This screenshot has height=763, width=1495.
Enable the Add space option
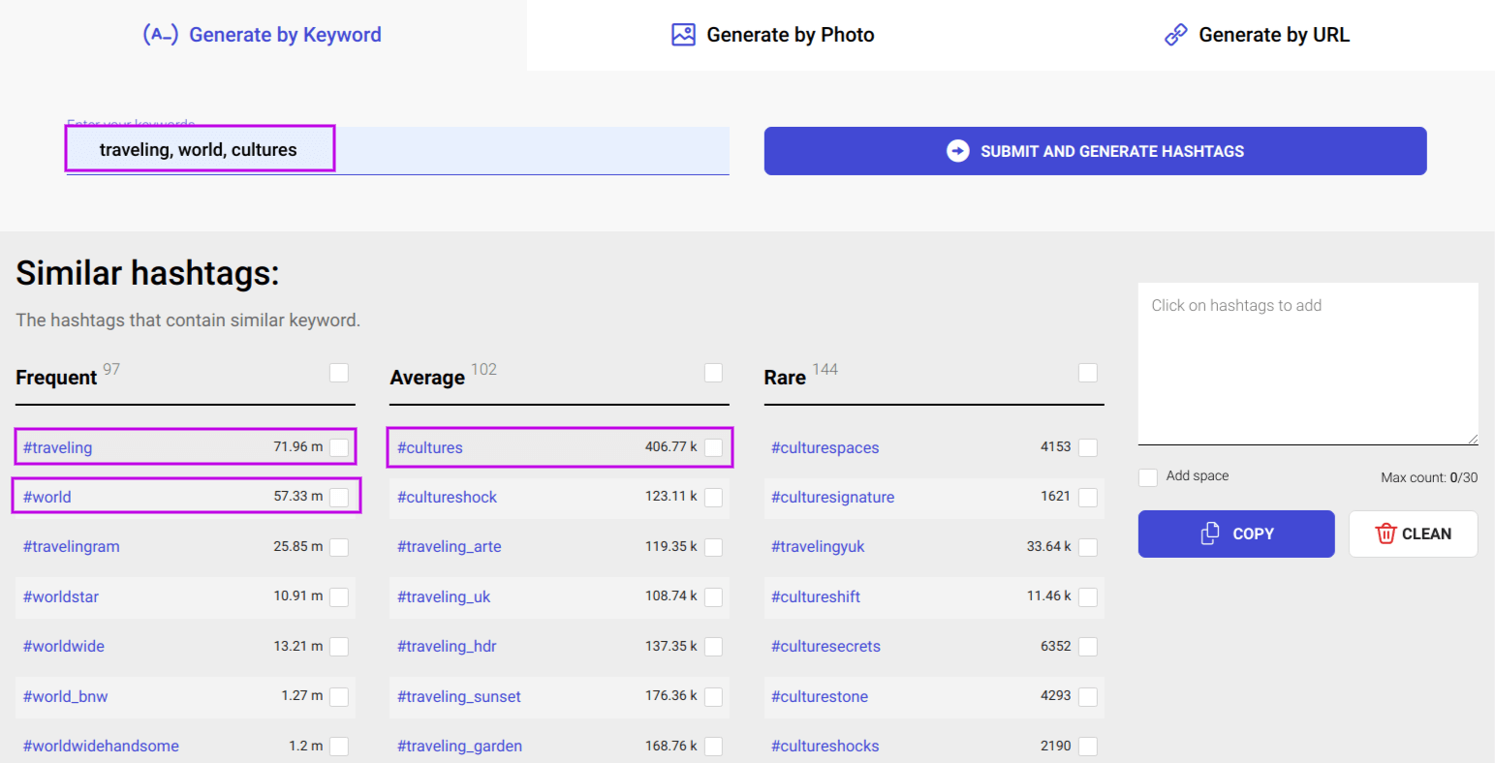pyautogui.click(x=1147, y=475)
